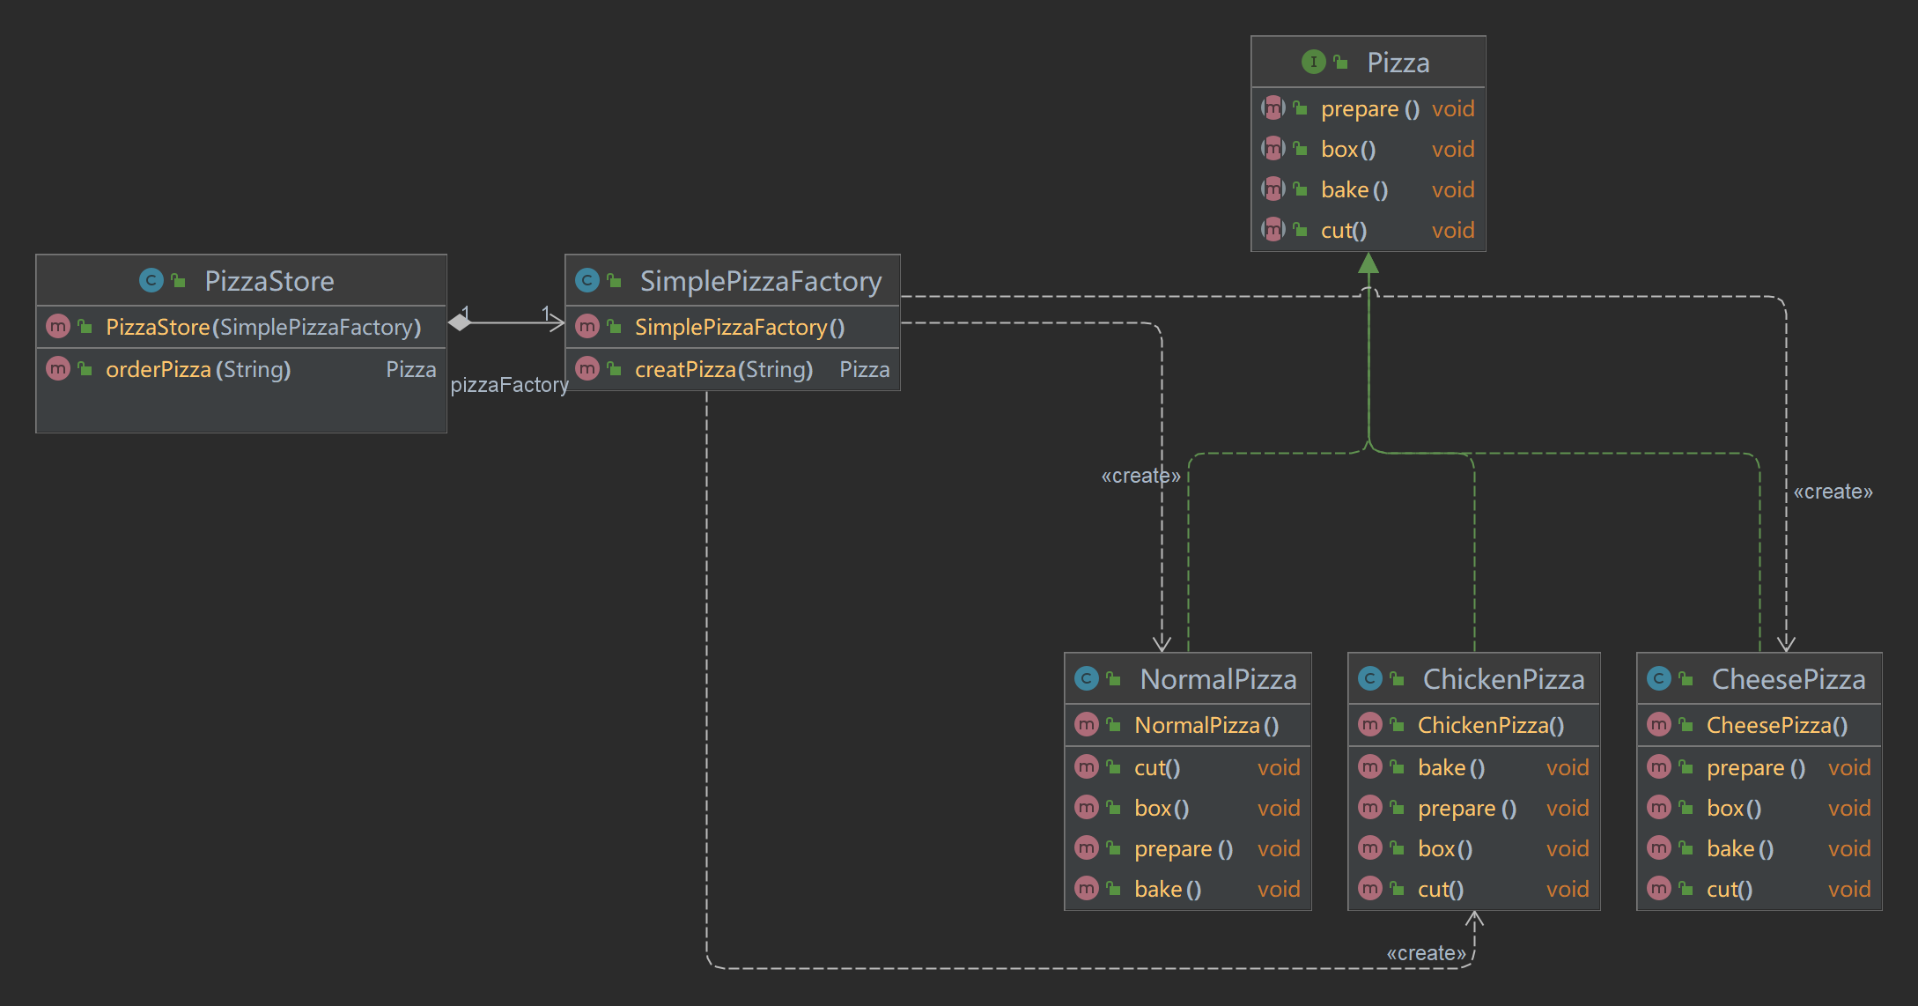This screenshot has width=1918, height=1006.
Task: Click the ChickenPizza class icon
Action: click(1370, 678)
